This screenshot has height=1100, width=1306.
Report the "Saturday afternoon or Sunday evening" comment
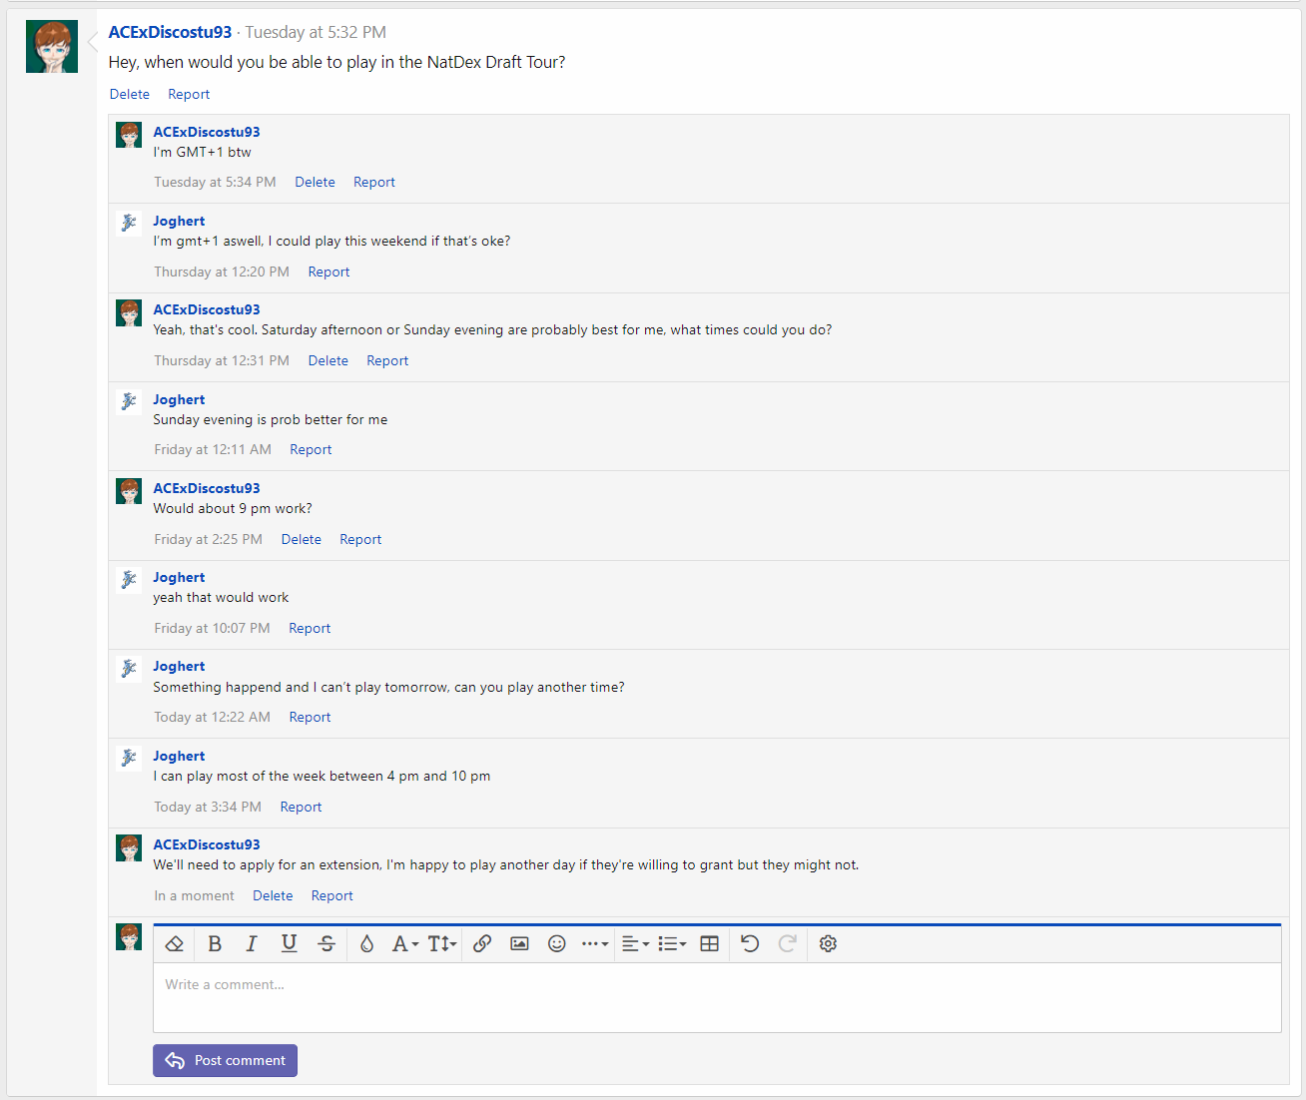point(387,361)
